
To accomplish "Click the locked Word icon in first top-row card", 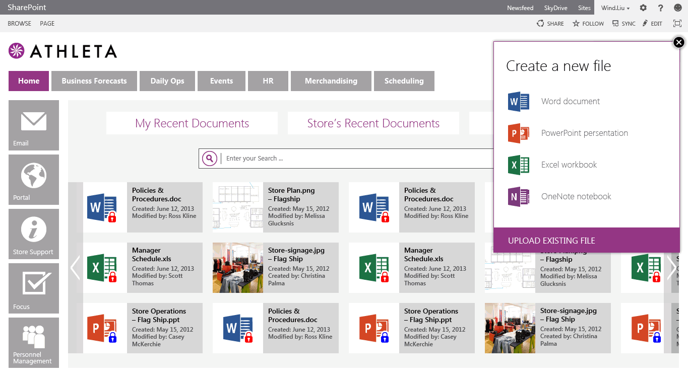I will (x=102, y=207).
